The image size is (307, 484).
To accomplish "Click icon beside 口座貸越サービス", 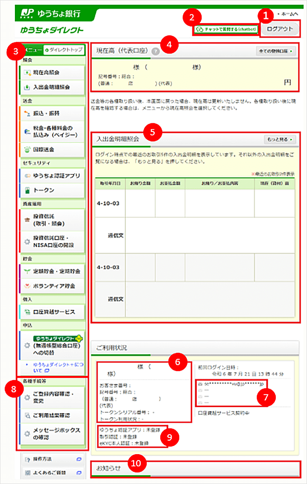I will point(28,312).
